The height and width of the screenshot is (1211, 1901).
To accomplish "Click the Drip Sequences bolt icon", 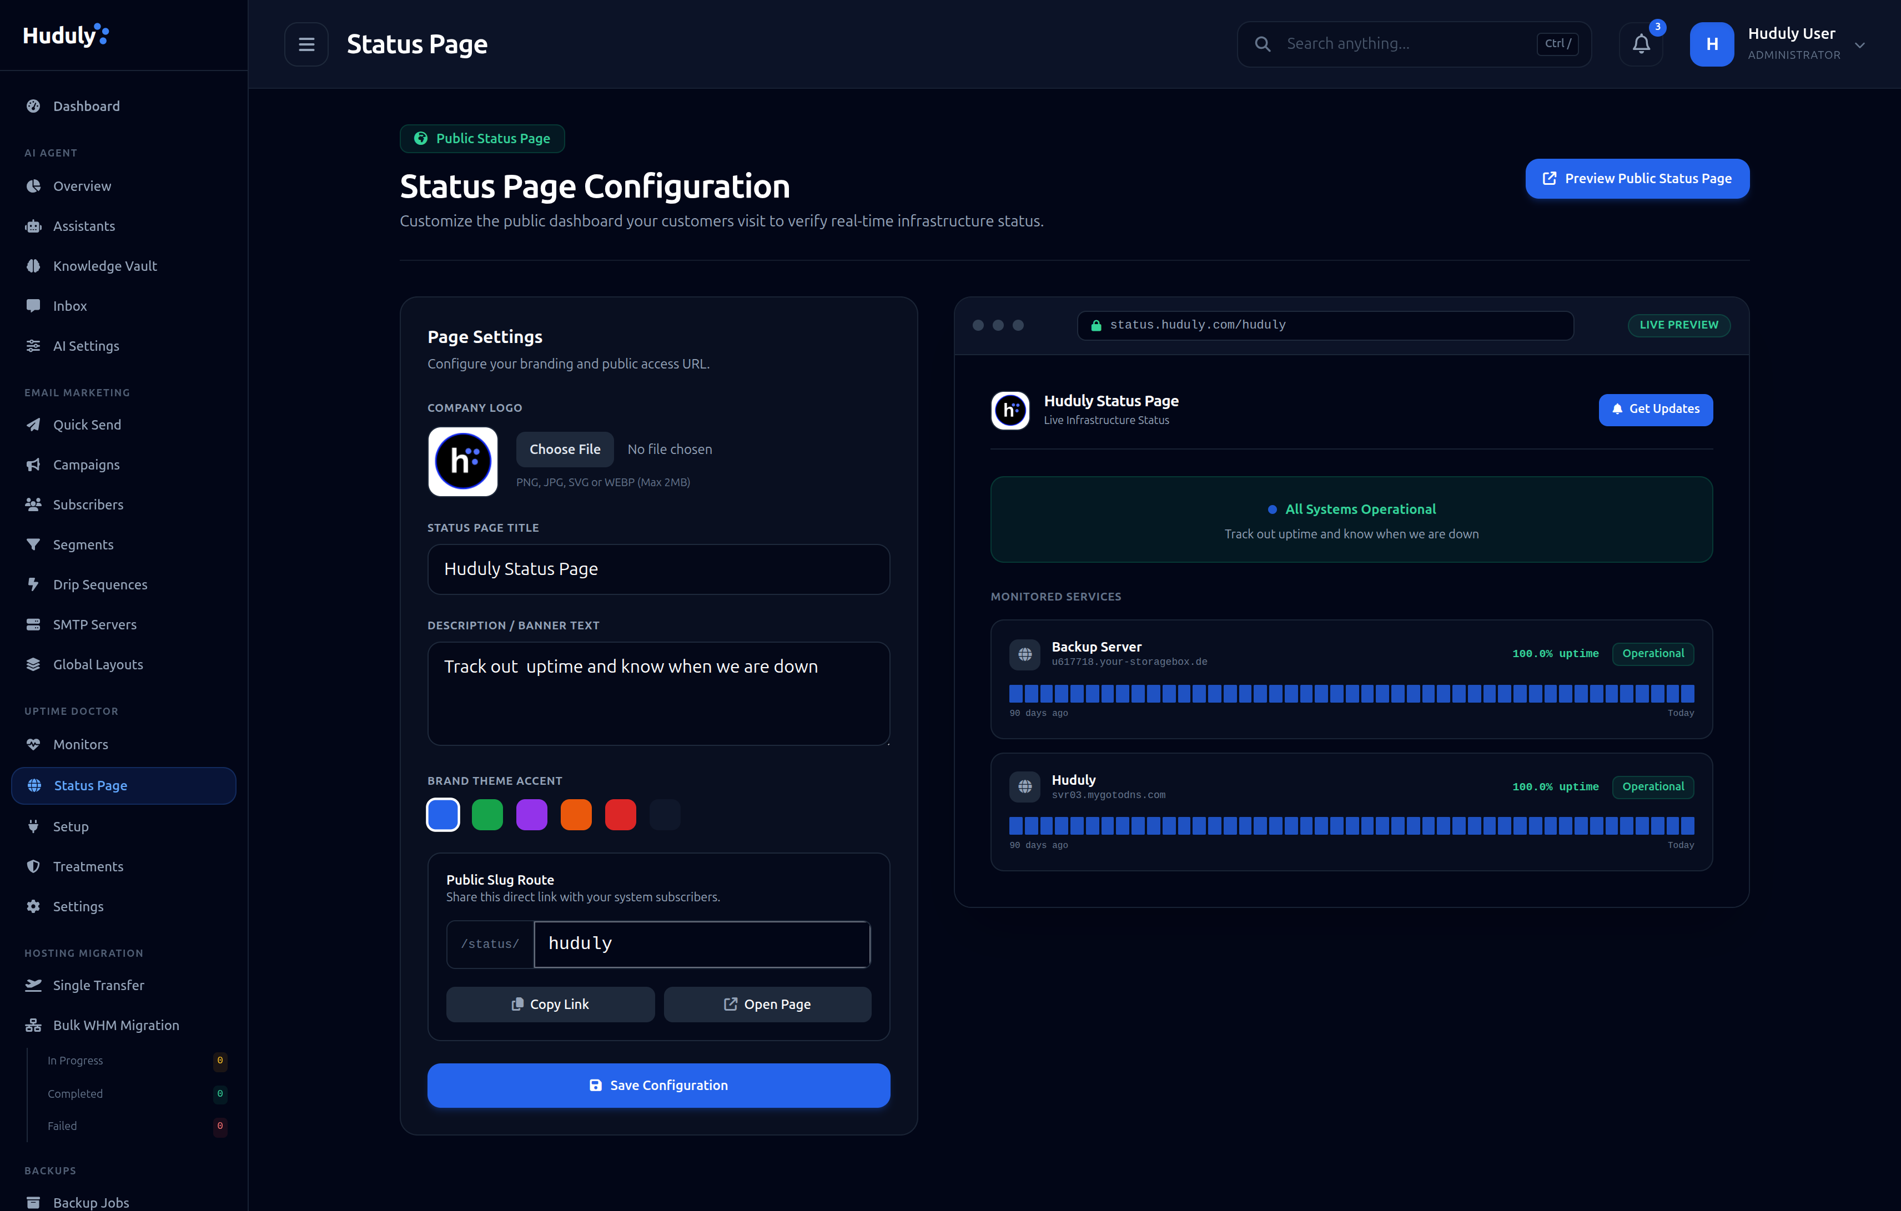I will coord(33,584).
